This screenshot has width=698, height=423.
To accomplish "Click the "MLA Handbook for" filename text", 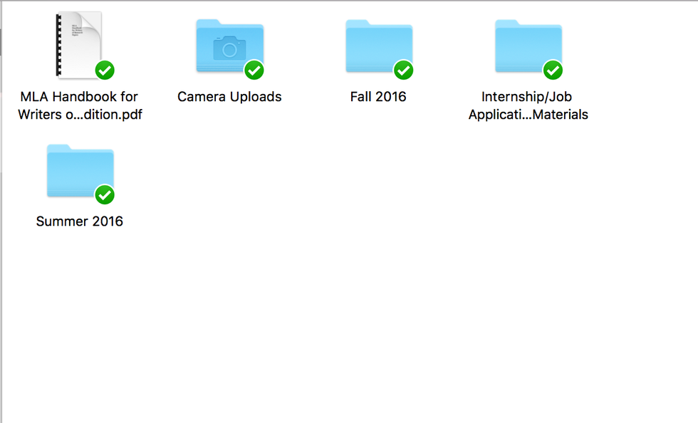I will point(79,97).
